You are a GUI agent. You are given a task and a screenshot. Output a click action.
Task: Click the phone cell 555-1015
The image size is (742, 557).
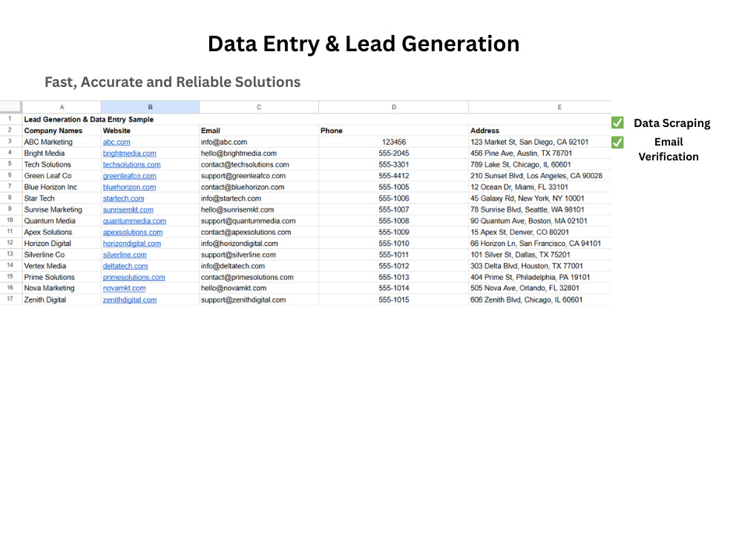pos(394,300)
